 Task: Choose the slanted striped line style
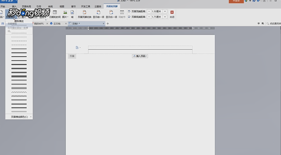[x=19, y=100]
